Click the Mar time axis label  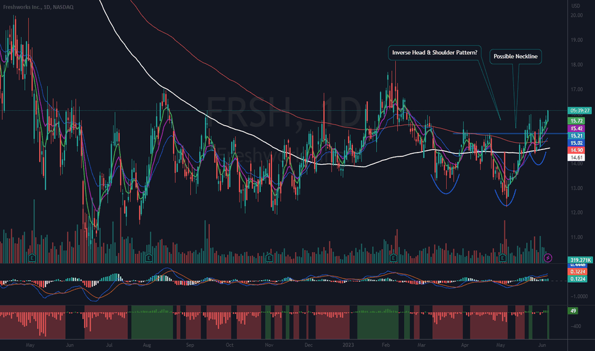421,345
